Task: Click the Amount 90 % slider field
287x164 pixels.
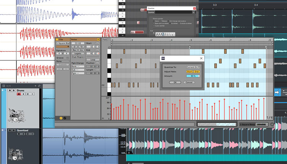Action: [193, 76]
